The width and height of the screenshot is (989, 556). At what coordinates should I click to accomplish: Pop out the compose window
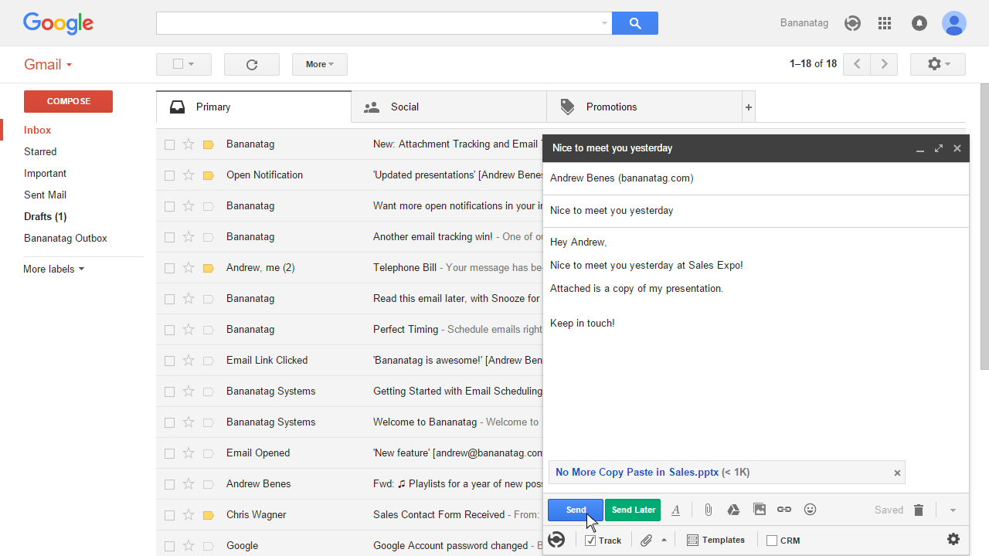(x=939, y=148)
